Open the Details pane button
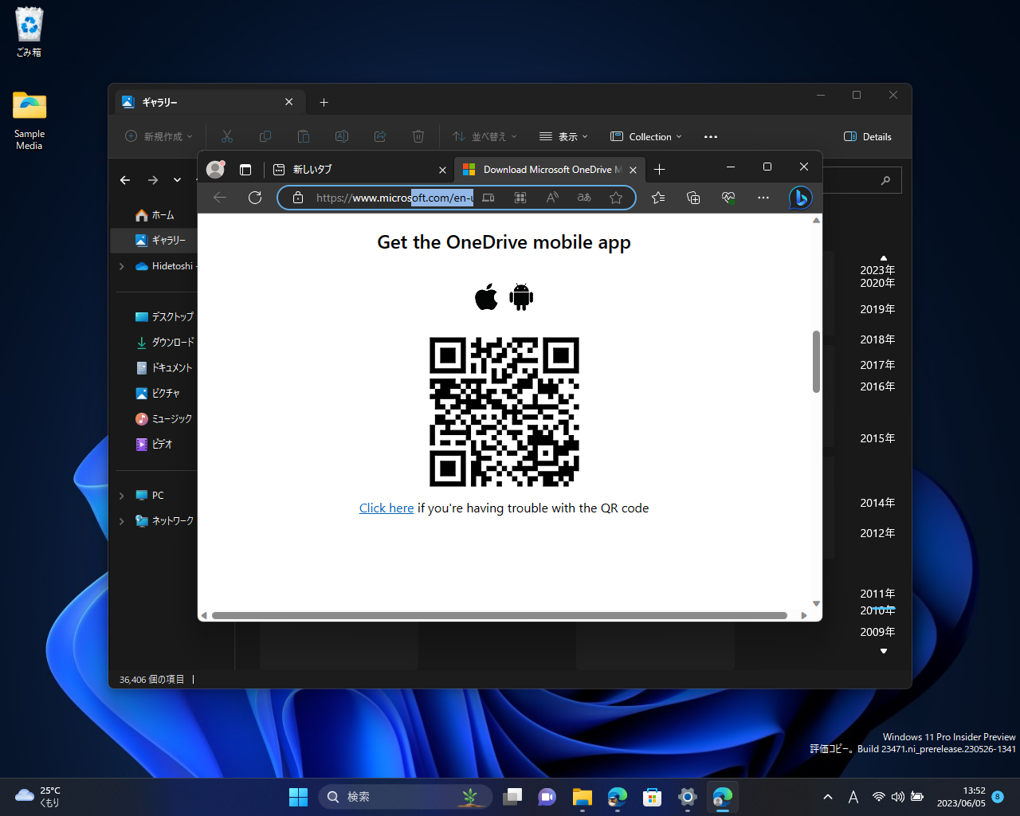The height and width of the screenshot is (816, 1020). click(x=867, y=136)
